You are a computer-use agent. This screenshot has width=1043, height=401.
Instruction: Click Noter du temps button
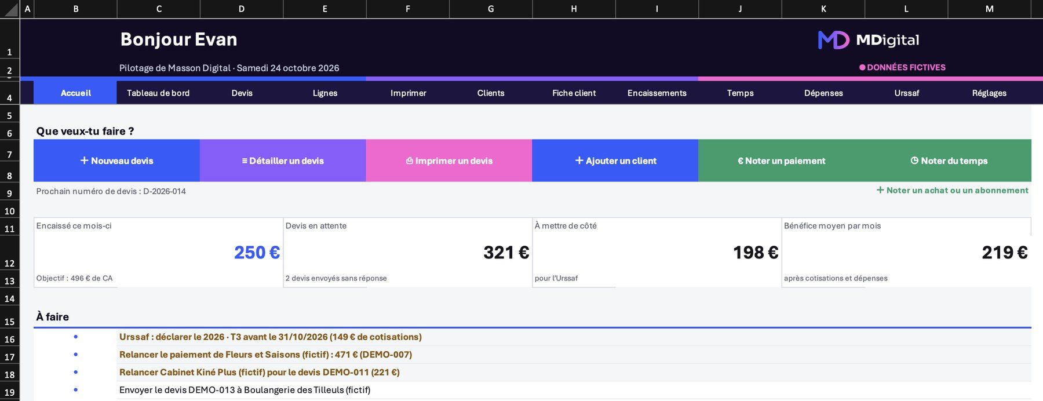click(949, 161)
